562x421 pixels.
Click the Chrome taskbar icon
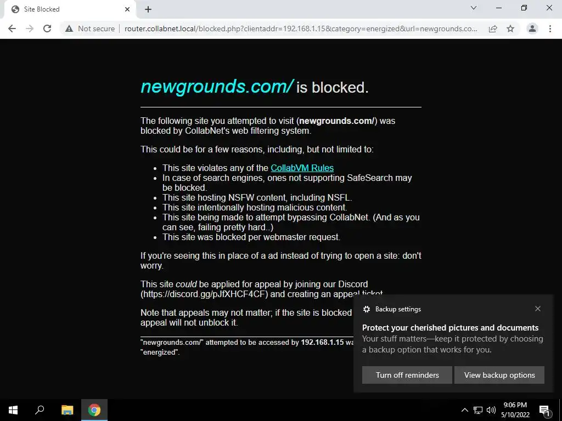point(94,410)
